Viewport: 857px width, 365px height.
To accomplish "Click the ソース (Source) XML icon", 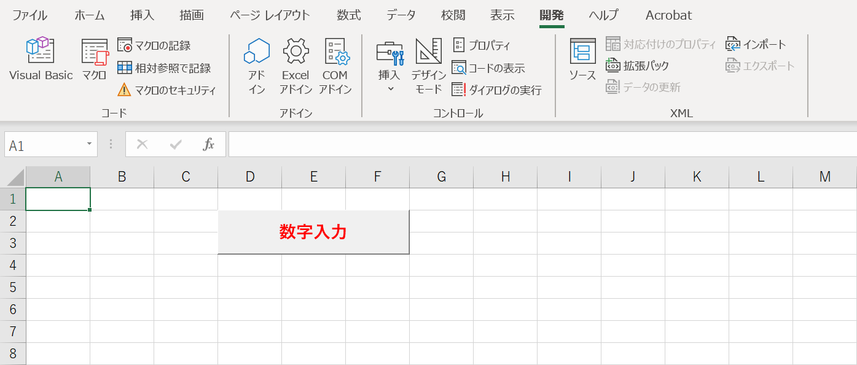I will 581,58.
